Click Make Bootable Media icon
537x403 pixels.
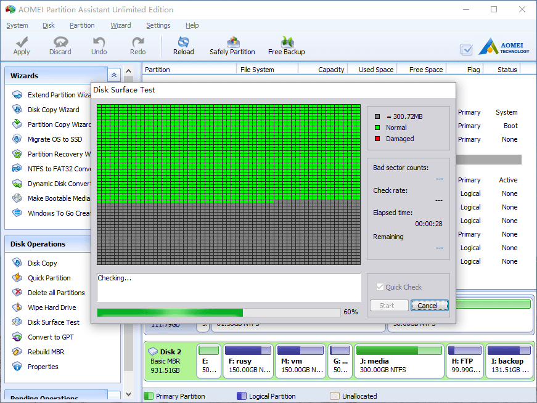(17, 198)
